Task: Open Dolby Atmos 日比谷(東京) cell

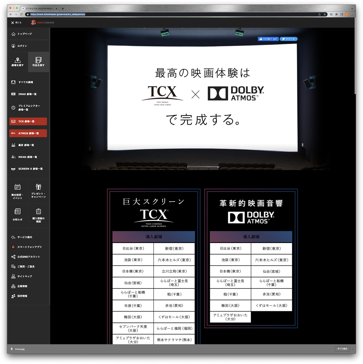Action: [230, 248]
